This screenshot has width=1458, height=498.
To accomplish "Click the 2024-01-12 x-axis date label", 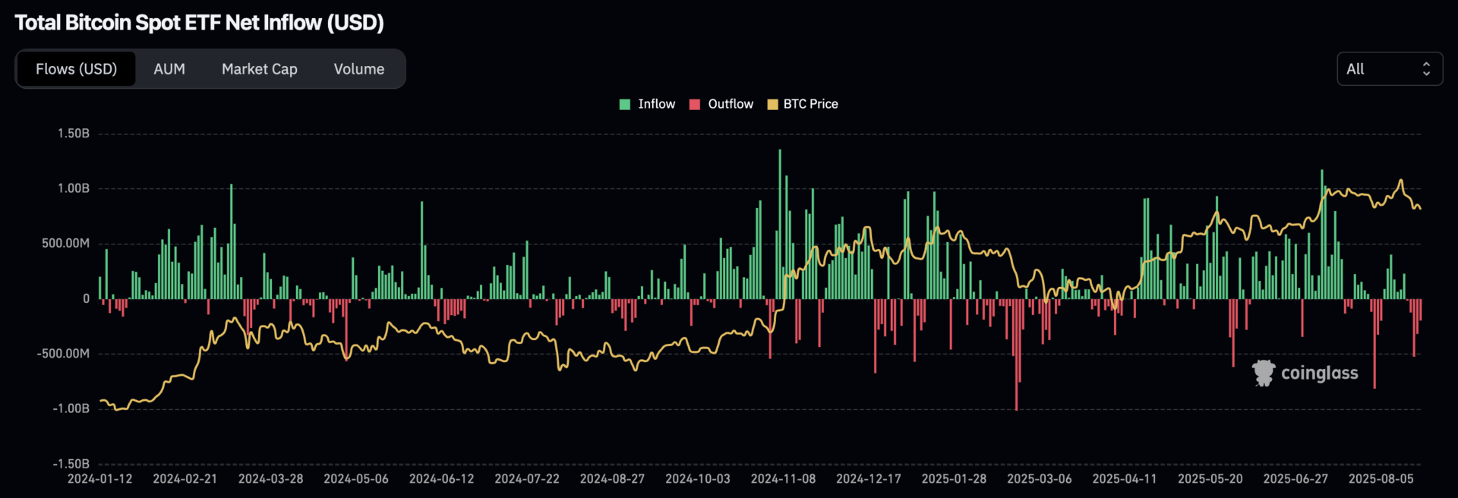I will click(x=99, y=479).
